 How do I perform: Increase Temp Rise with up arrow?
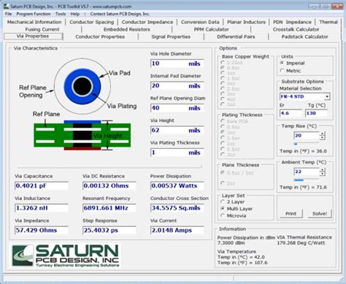[x=323, y=134]
